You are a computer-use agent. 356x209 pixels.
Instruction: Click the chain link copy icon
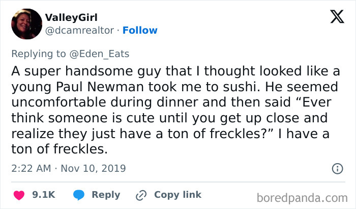(141, 195)
